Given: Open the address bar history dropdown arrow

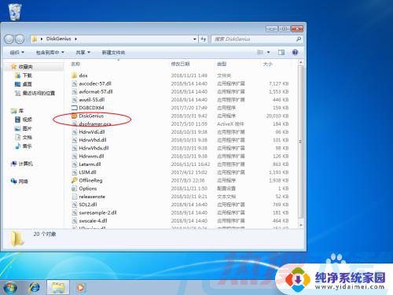Looking at the screenshot, I should pyautogui.click(x=195, y=39).
